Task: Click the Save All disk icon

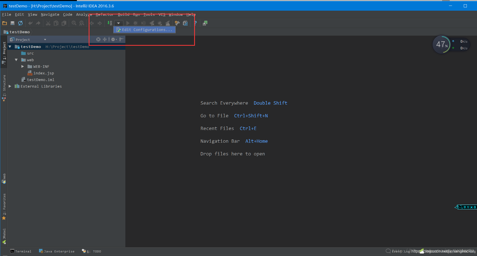Action: [12, 23]
